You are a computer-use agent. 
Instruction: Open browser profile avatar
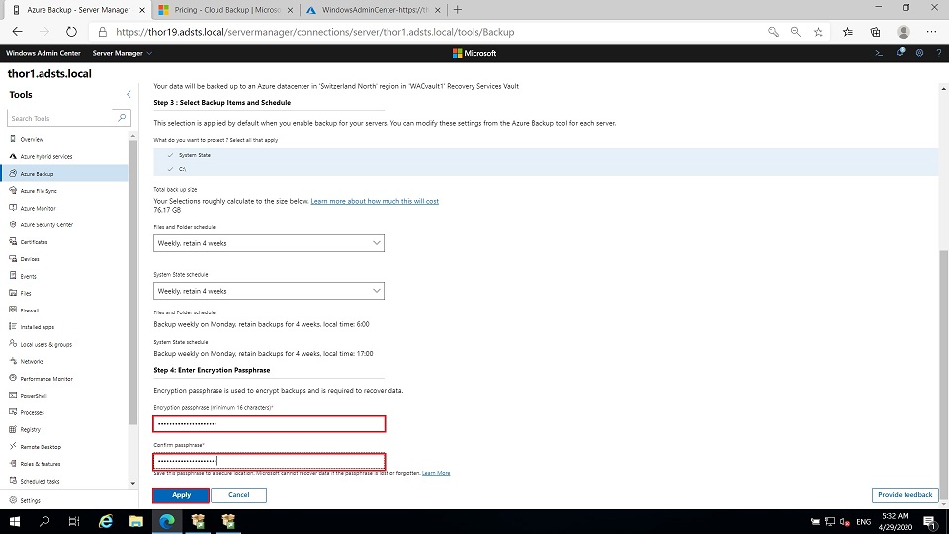[904, 32]
